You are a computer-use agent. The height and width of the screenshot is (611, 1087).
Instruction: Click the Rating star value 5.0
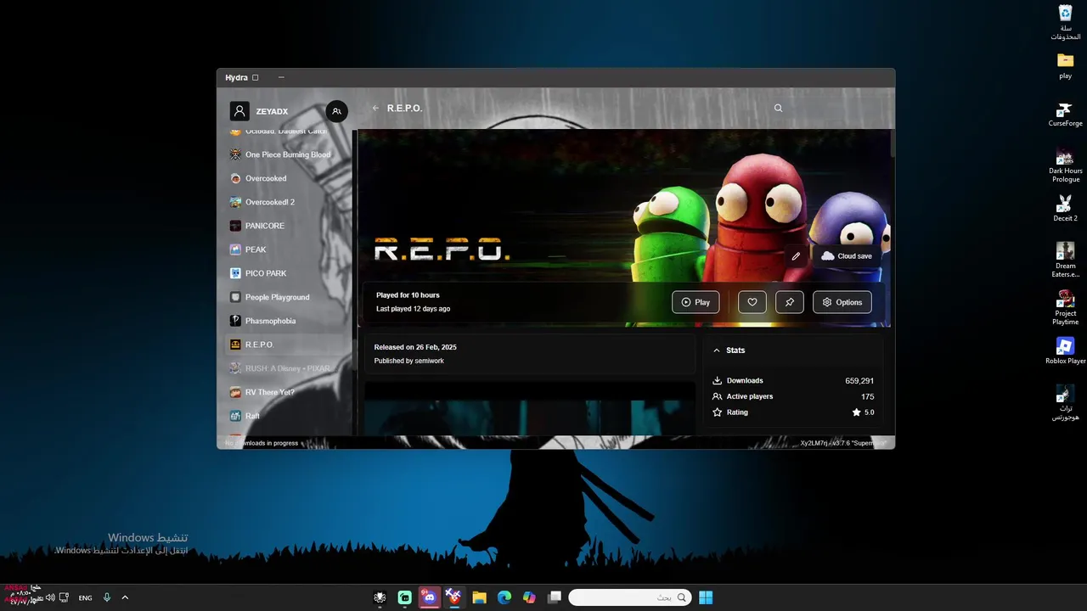pyautogui.click(x=863, y=412)
